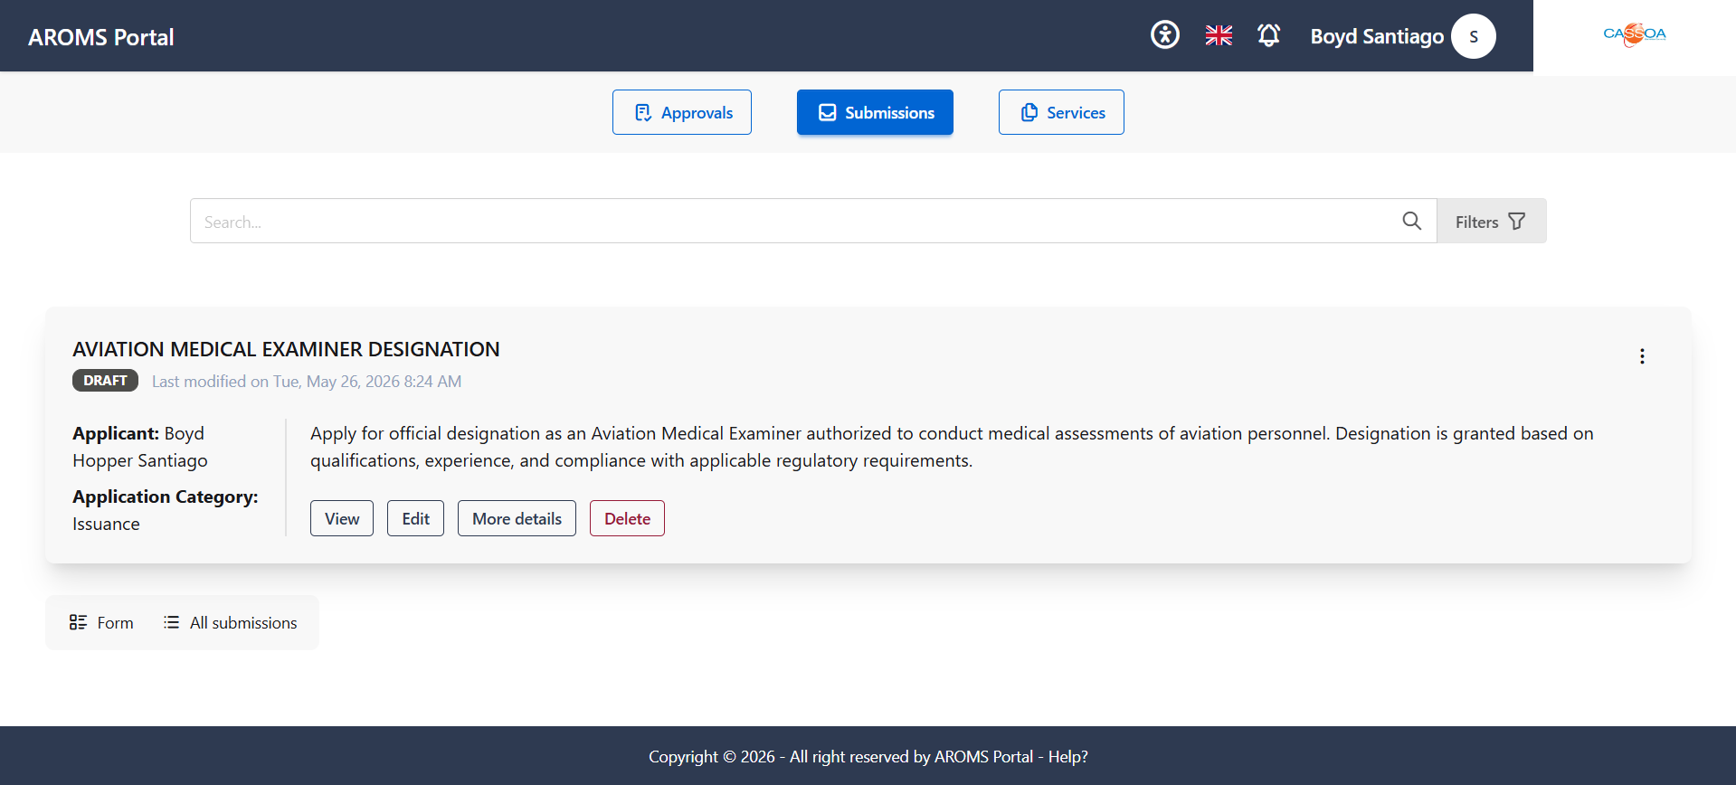Screen dimensions: 1736x785
Task: Click the CASSOA logo
Action: [1635, 34]
